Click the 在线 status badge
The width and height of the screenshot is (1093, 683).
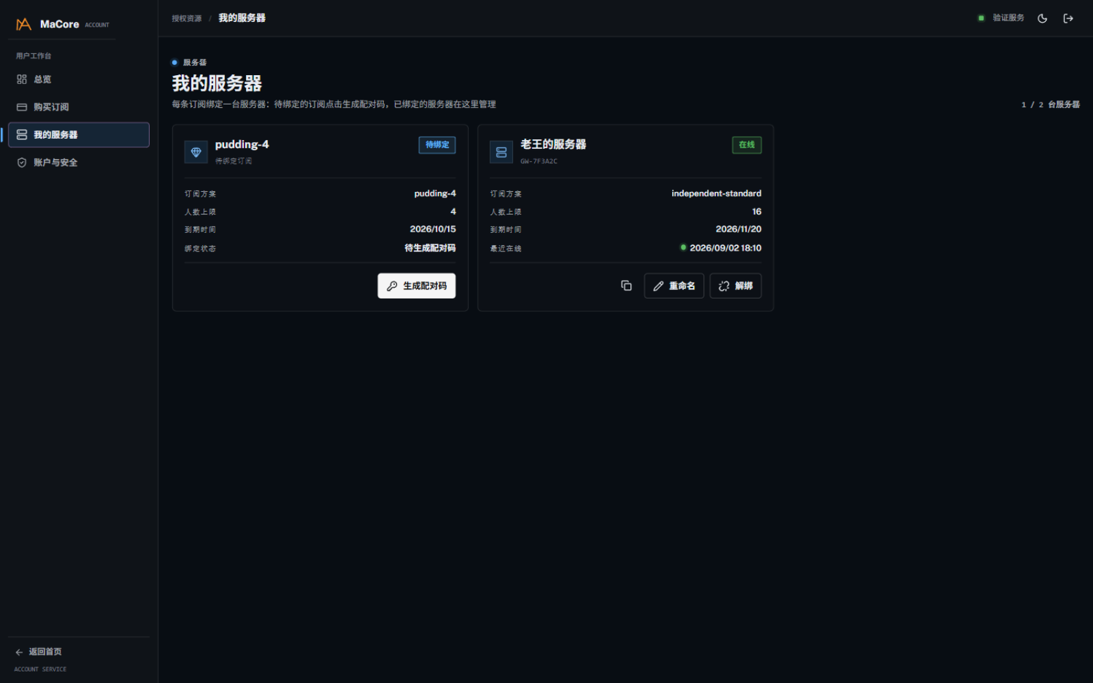747,145
